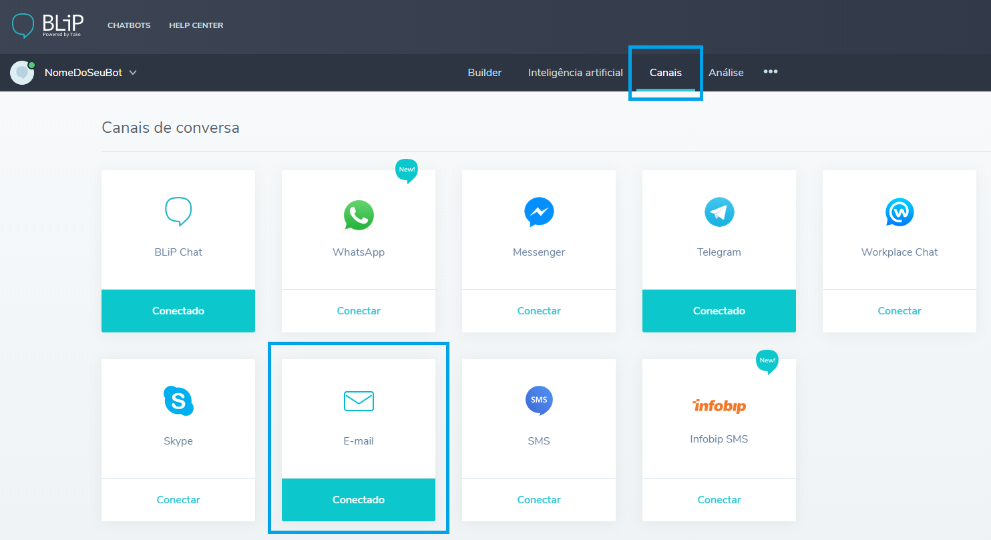Open the HELP CENTER menu
This screenshot has height=540, width=991.
point(196,25)
